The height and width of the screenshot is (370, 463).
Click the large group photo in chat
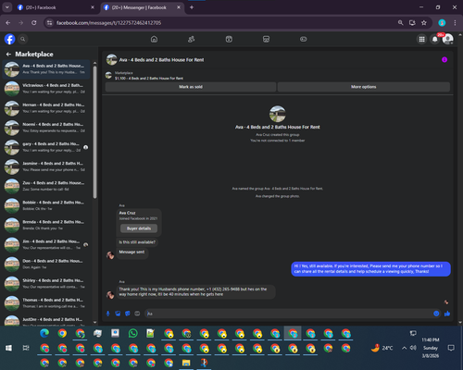(x=278, y=114)
